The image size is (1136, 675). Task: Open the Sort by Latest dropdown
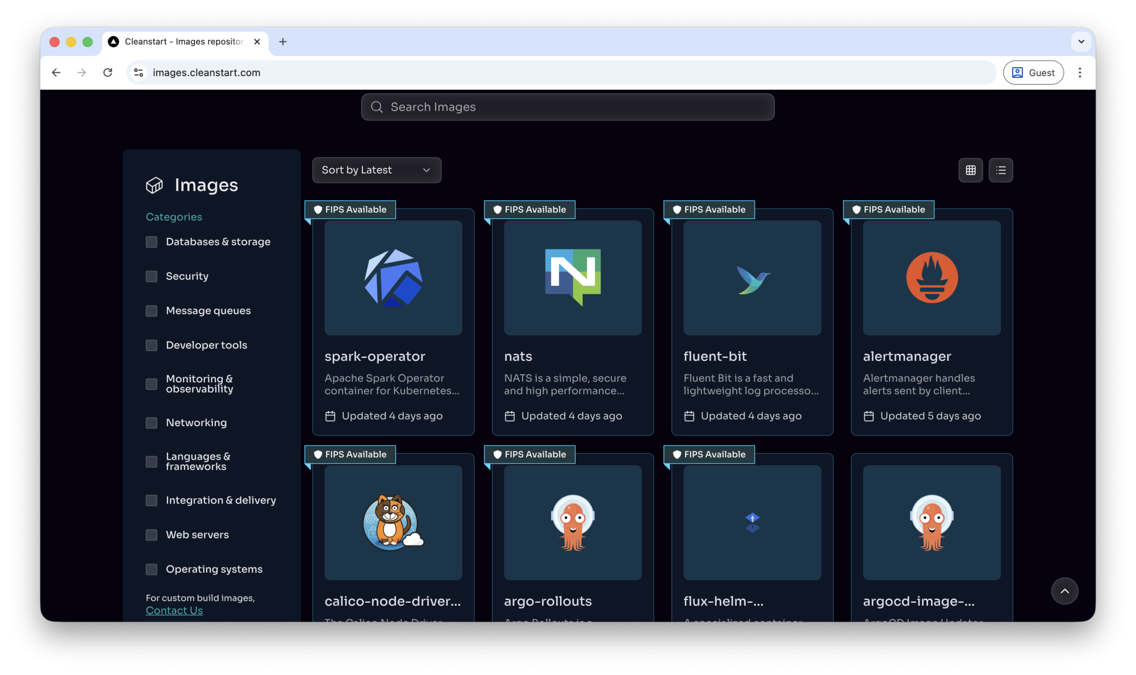pos(377,170)
